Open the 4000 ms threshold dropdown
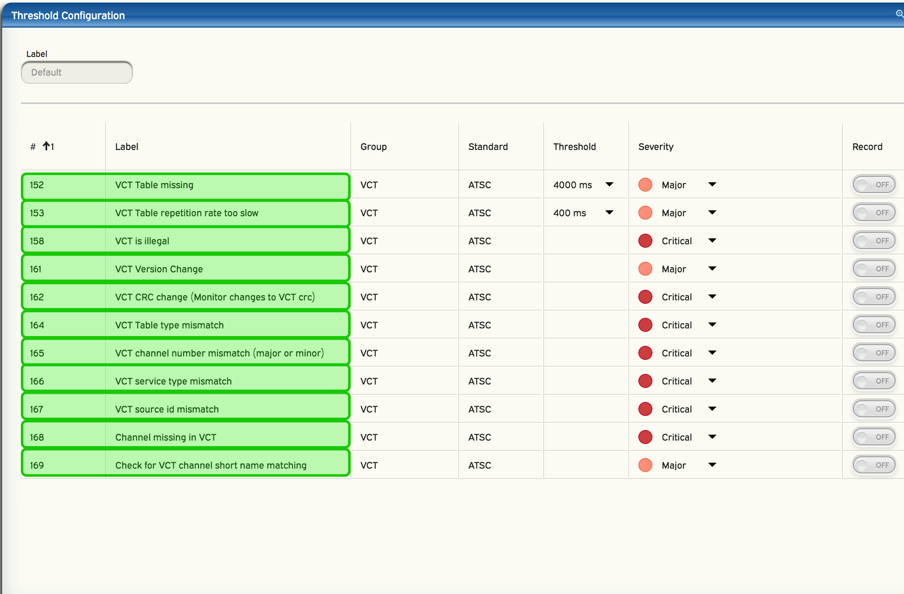Image resolution: width=904 pixels, height=594 pixels. [609, 185]
